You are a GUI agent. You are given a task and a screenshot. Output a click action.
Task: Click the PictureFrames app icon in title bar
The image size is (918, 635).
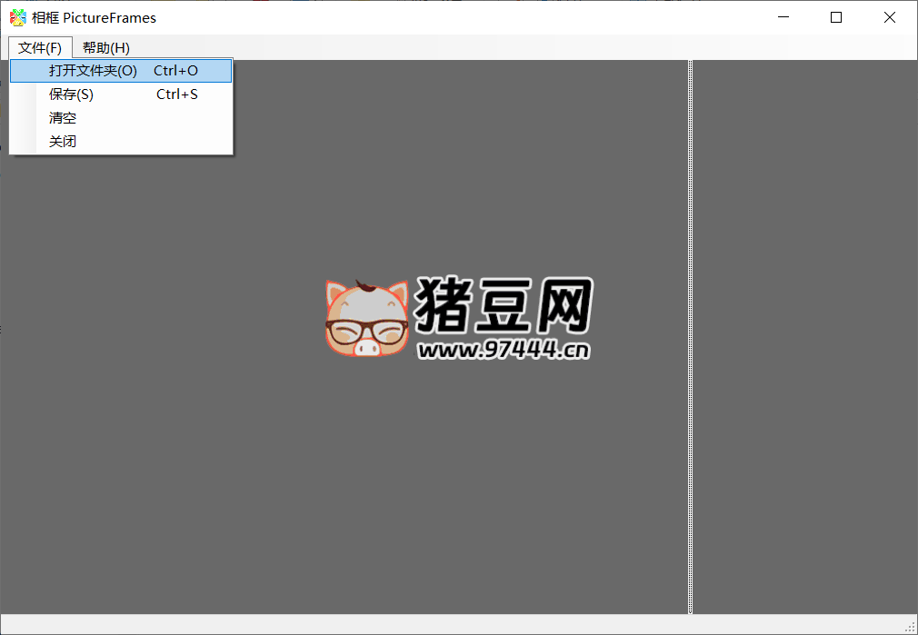pos(18,17)
